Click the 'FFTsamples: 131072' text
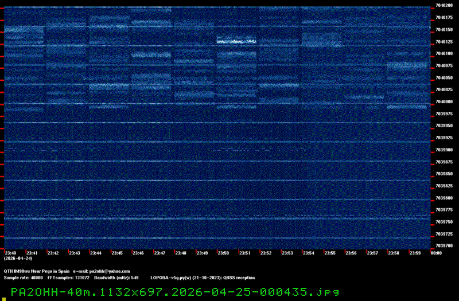 click(68, 278)
